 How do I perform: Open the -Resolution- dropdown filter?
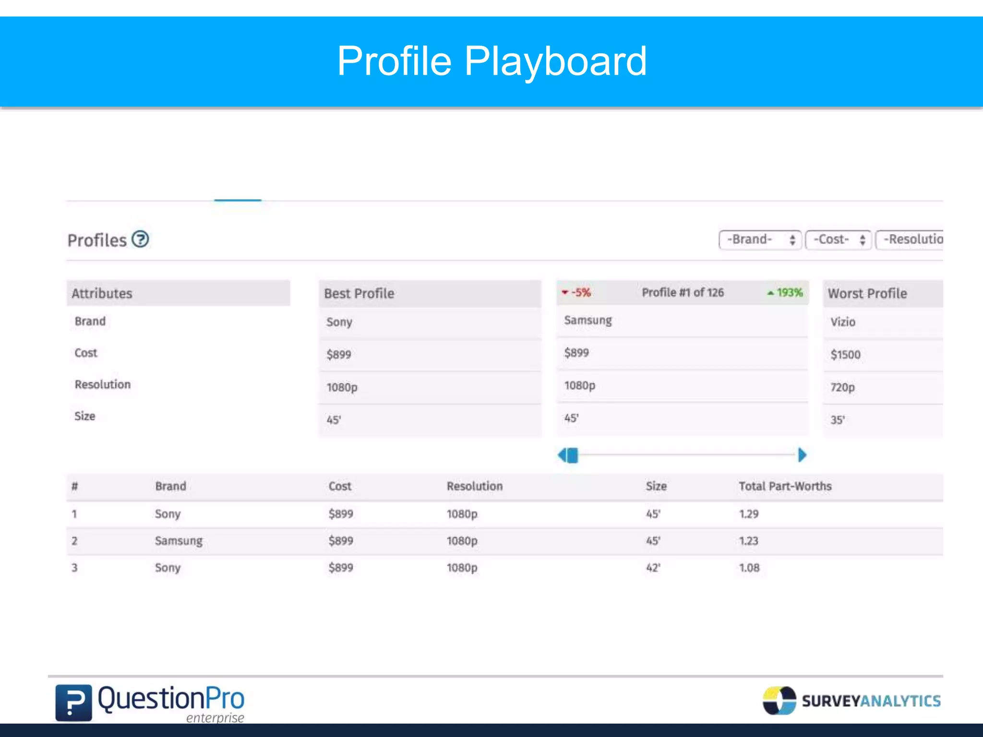pos(909,239)
